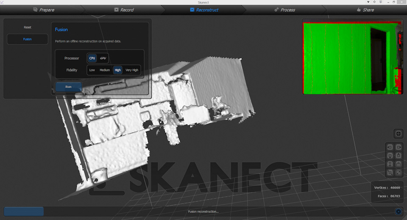
Task: Set fidelity to Very High
Action: click(132, 70)
